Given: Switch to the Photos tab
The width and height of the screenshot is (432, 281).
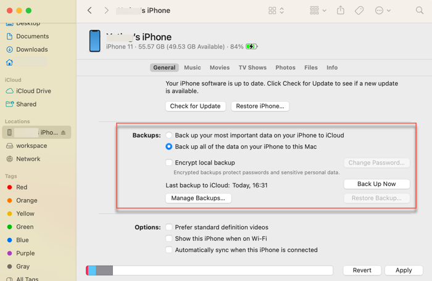Looking at the screenshot, I should [x=285, y=67].
